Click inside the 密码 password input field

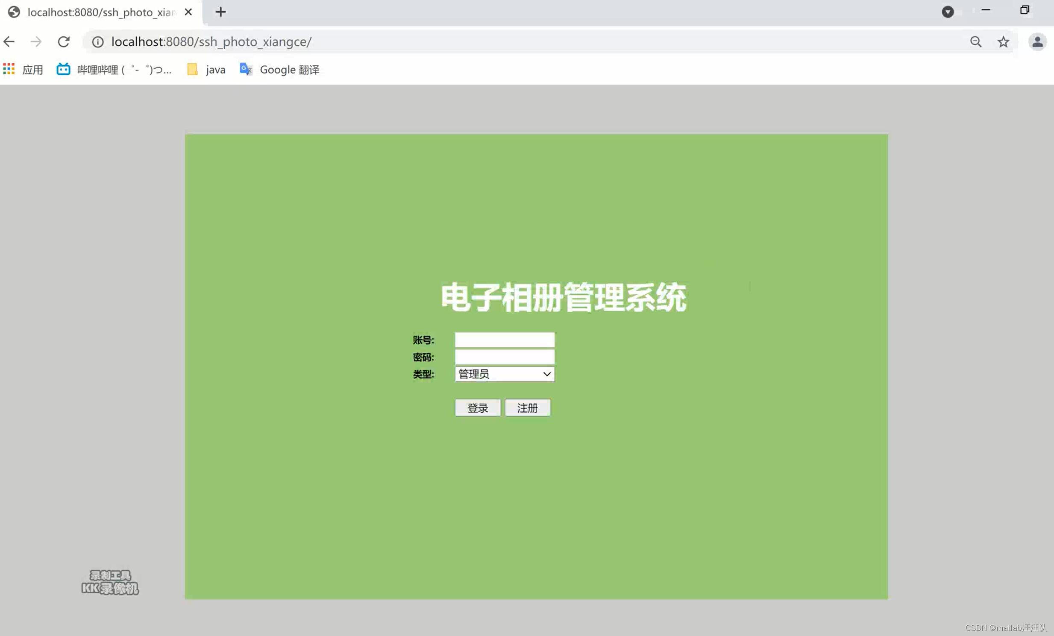coord(504,356)
